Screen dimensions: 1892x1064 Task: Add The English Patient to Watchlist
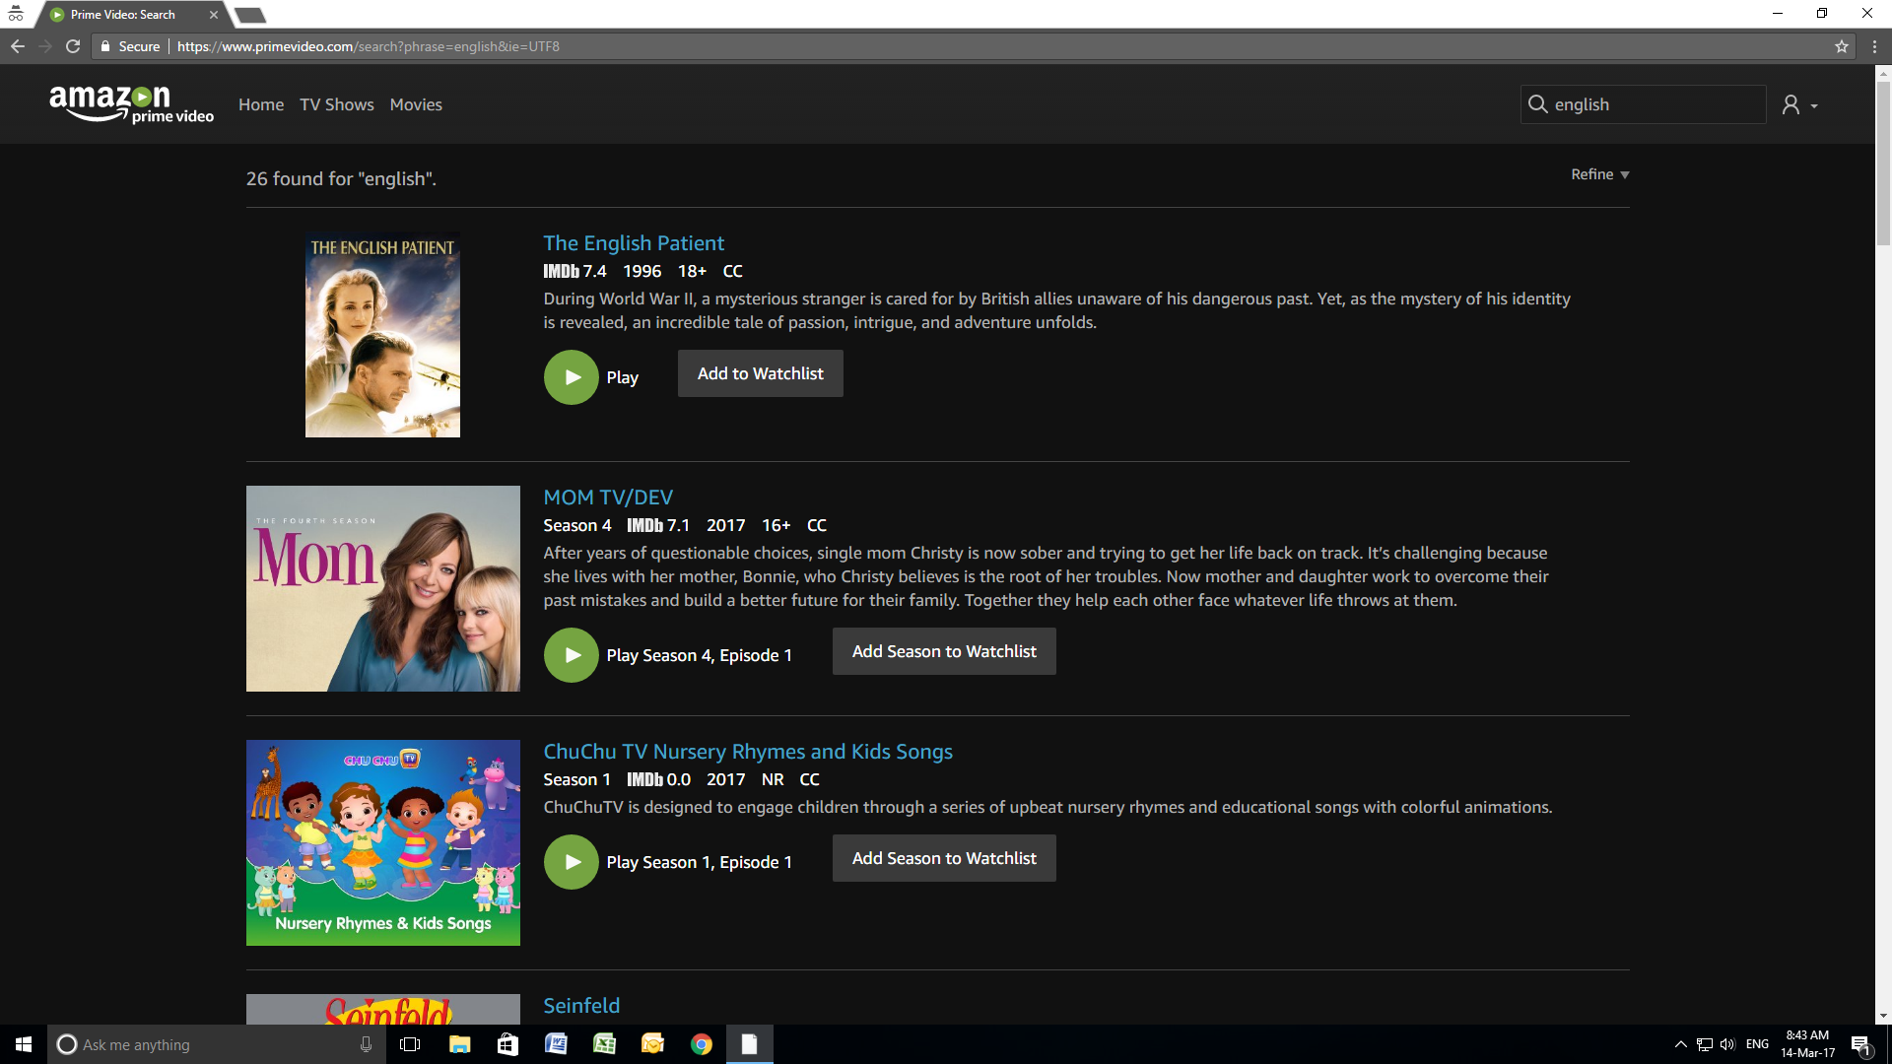[x=761, y=373]
